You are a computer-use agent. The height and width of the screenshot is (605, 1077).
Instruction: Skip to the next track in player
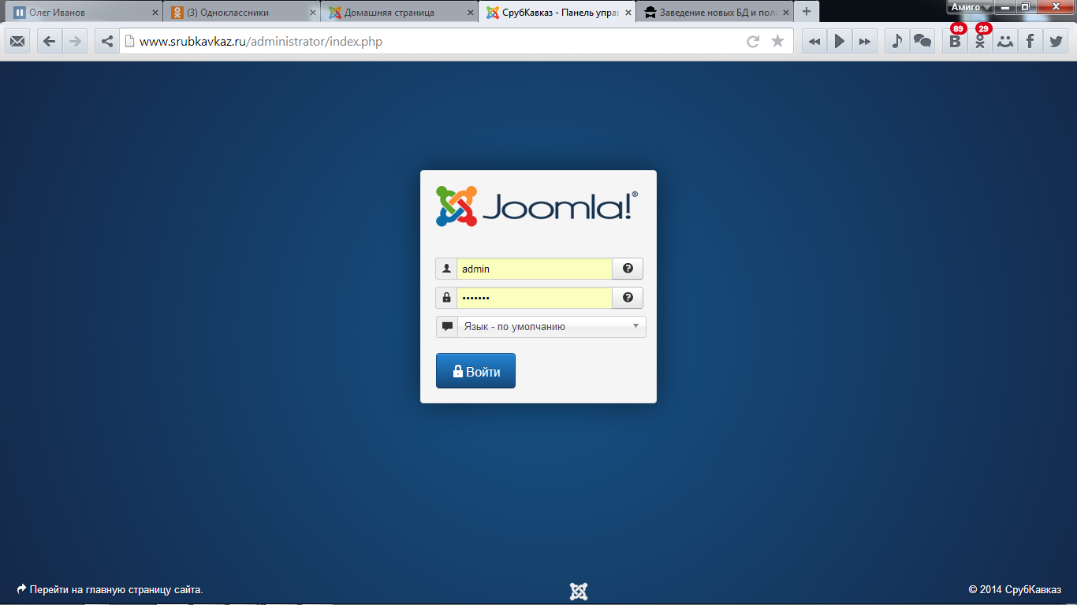[x=865, y=42]
